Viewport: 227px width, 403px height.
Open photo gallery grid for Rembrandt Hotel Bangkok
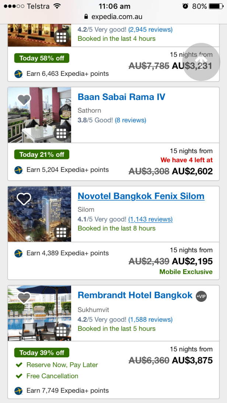pos(61,330)
